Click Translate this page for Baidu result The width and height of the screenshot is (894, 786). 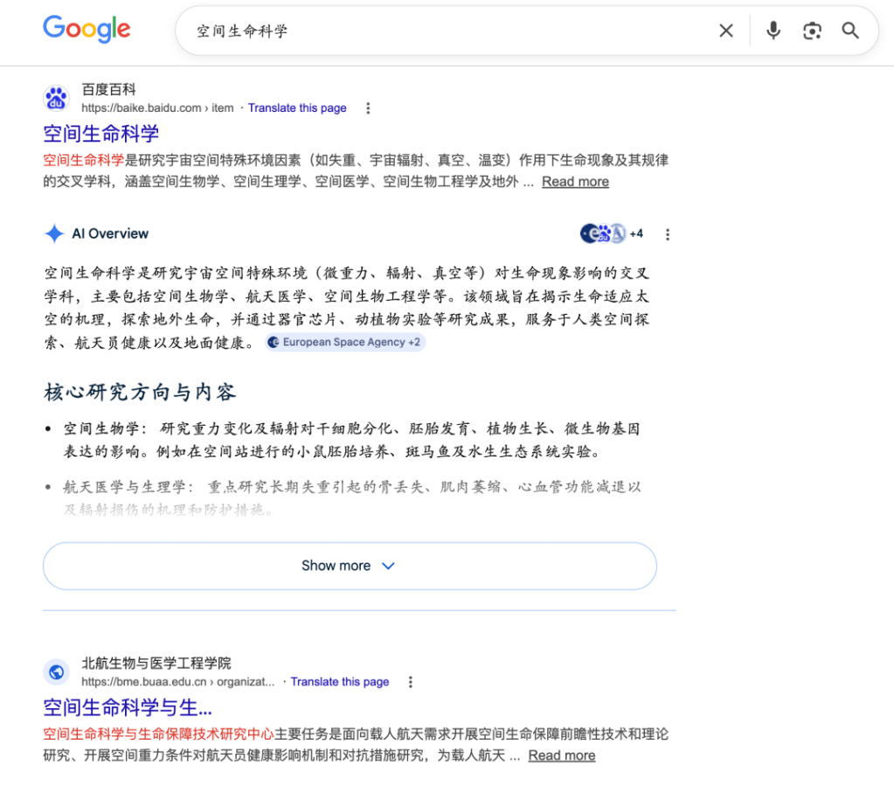297,108
